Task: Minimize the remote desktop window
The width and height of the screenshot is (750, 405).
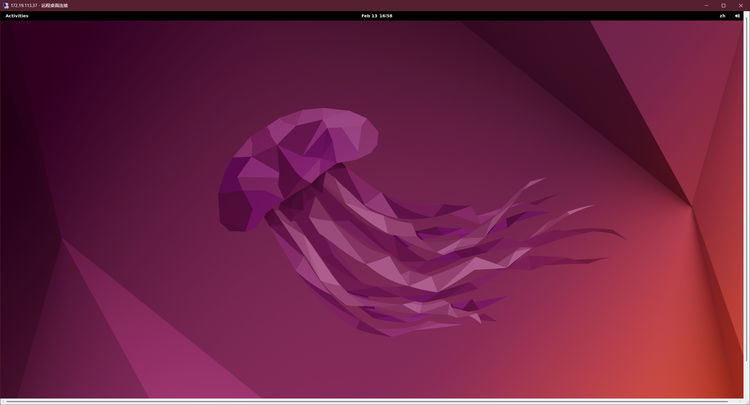Action: pos(706,6)
